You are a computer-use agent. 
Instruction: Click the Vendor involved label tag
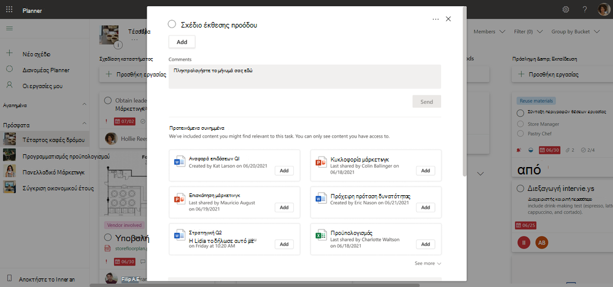125,225
